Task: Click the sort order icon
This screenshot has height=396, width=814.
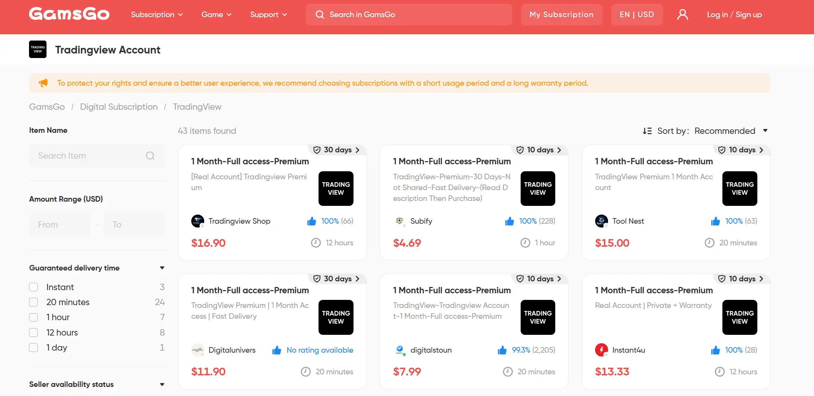Action: click(x=647, y=131)
